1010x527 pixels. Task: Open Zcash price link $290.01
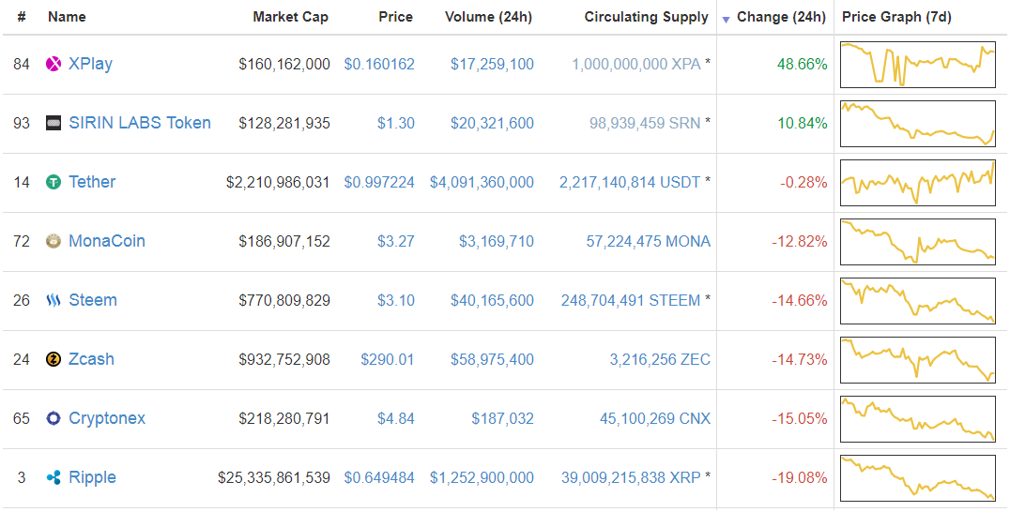pos(387,359)
